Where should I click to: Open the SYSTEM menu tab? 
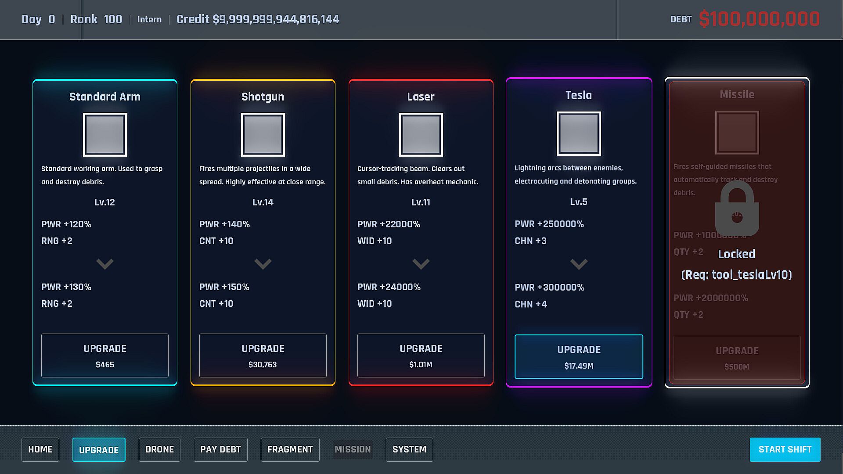coord(409,449)
